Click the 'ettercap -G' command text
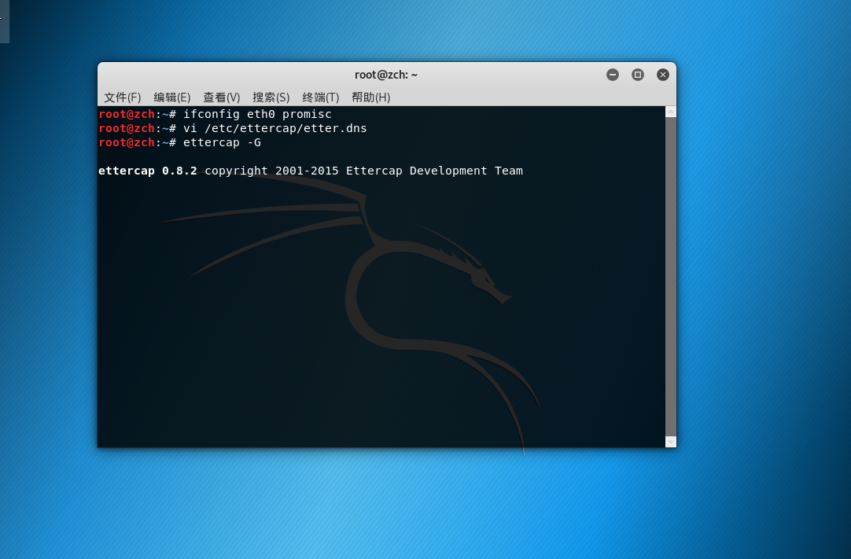The width and height of the screenshot is (851, 559). click(x=222, y=142)
